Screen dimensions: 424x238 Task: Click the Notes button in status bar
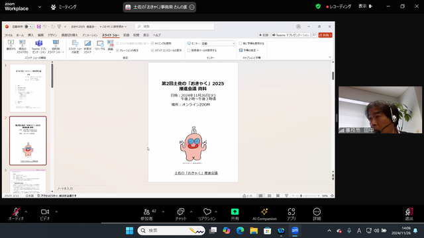pos(247,196)
